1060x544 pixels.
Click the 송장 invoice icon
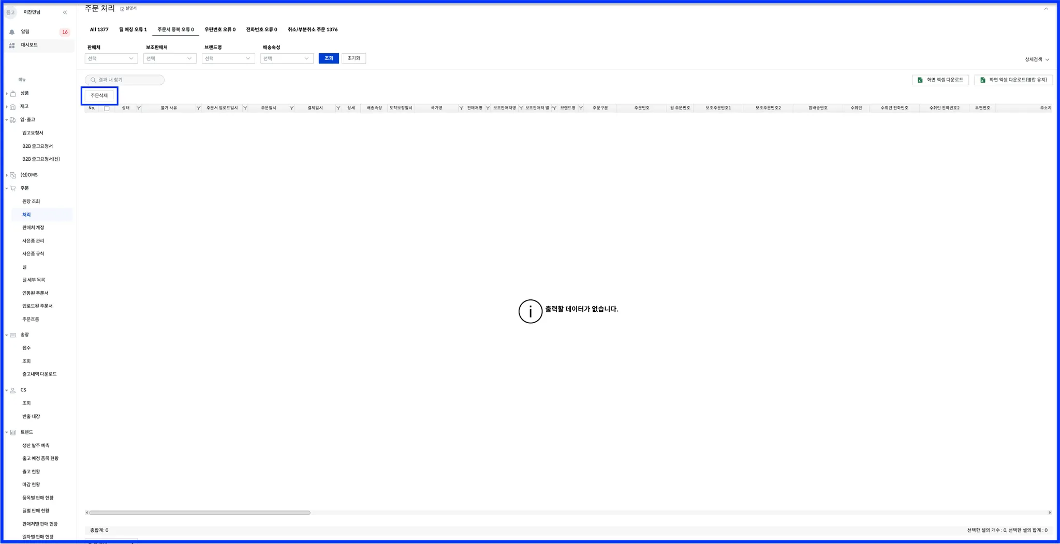tap(13, 335)
